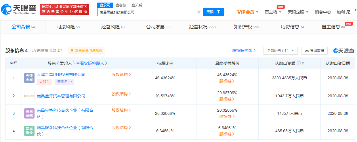Click the 股东信息 4 section heading
357x142 pixels.
(16, 50)
